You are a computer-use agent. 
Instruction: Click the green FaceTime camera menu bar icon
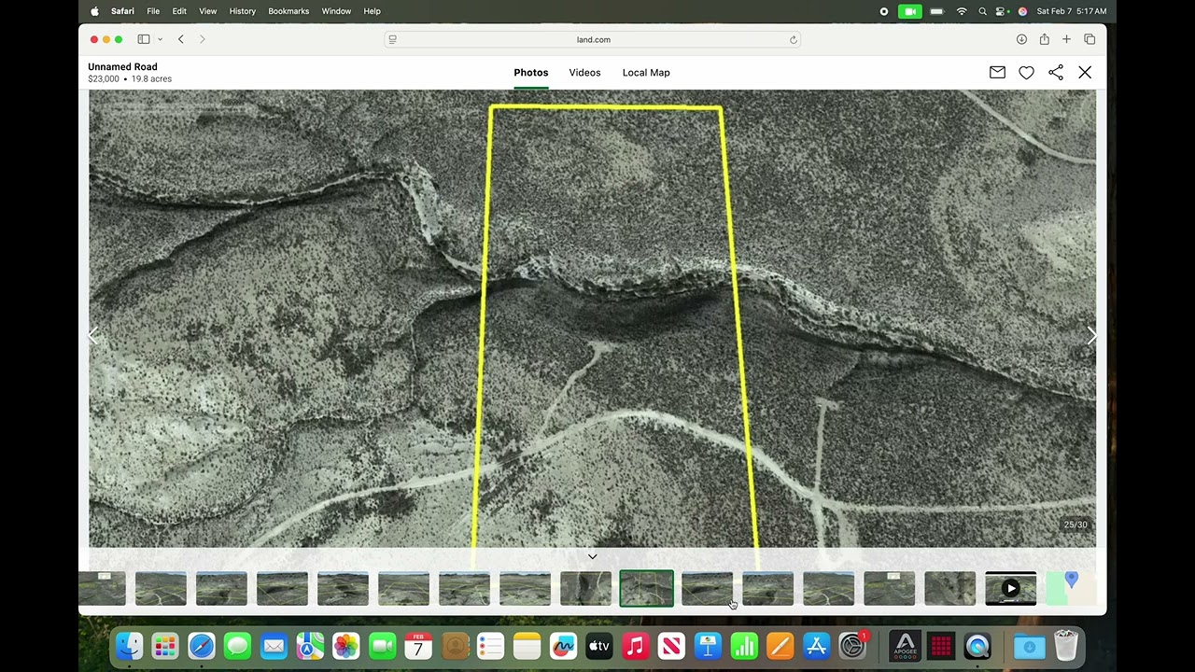(x=910, y=11)
